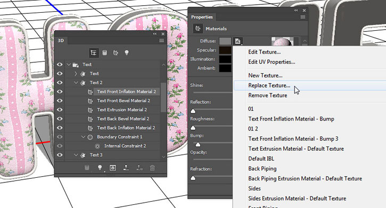Click the Materials icon in Properties
The height and width of the screenshot is (208, 386).
click(x=198, y=29)
